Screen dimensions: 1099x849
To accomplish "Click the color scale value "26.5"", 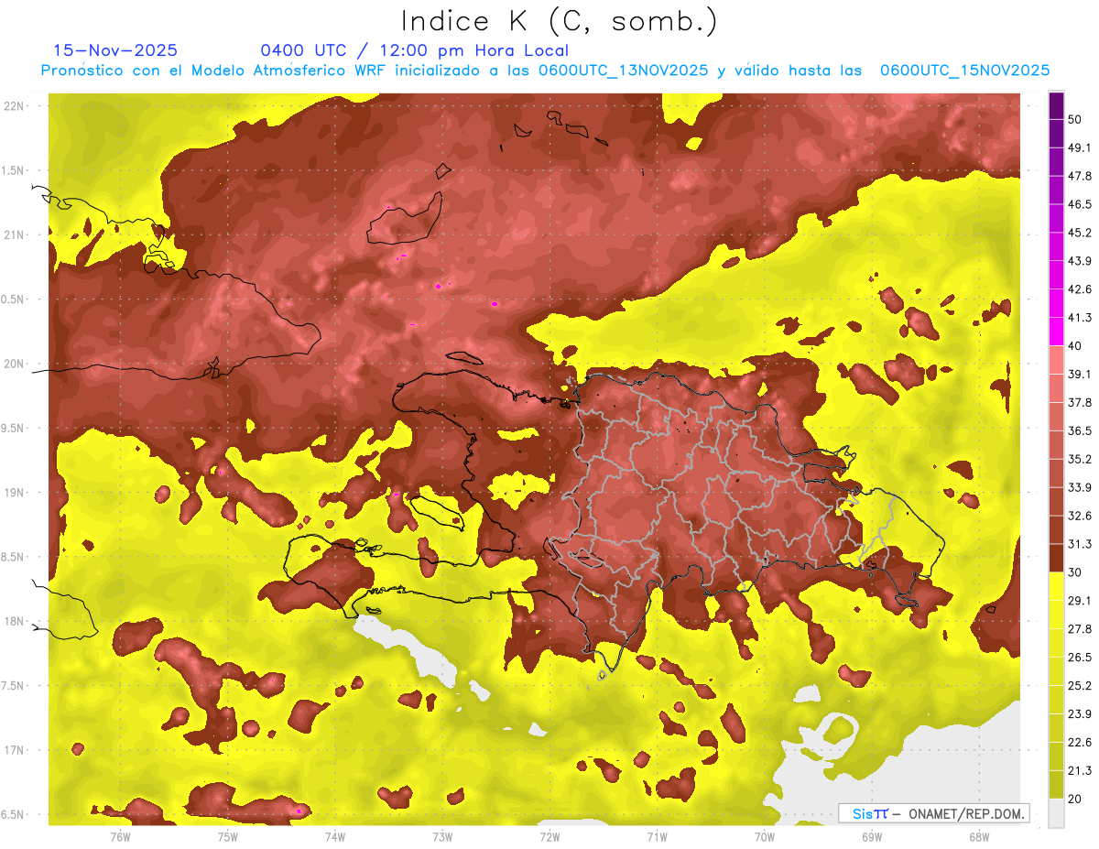I will pyautogui.click(x=1080, y=658).
